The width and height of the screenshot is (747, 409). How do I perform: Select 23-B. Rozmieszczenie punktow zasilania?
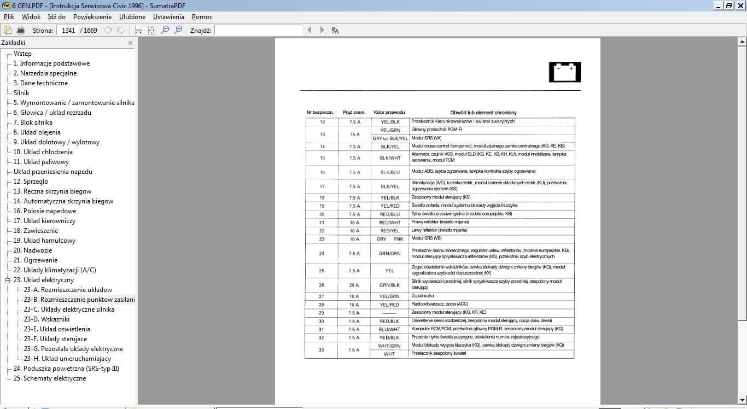[x=79, y=300]
